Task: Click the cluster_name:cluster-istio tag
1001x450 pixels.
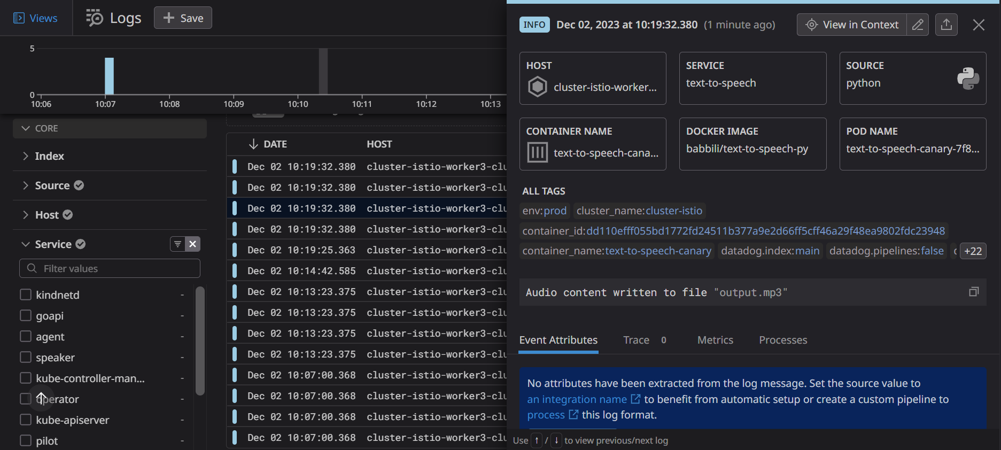Action: 639,211
